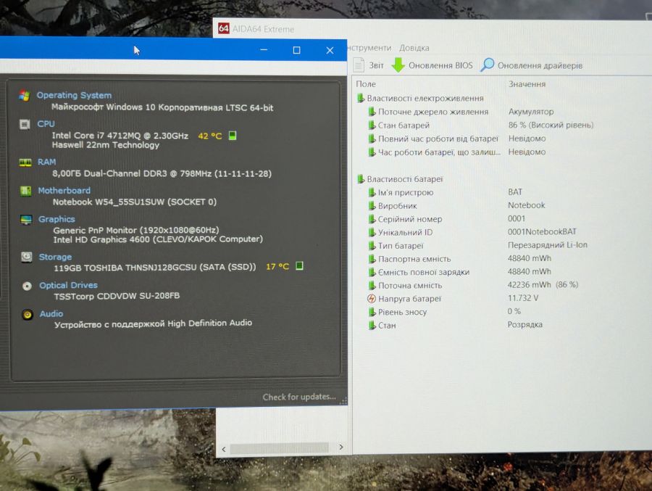This screenshot has height=491, width=652.
Task: Click the icon beside Стан батарей
Action: (x=372, y=125)
